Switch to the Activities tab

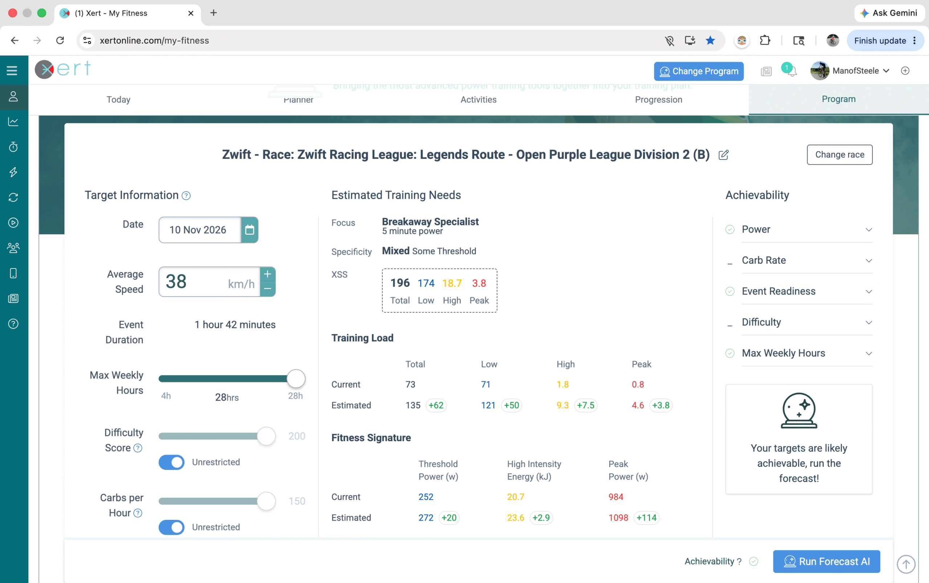[x=479, y=99]
